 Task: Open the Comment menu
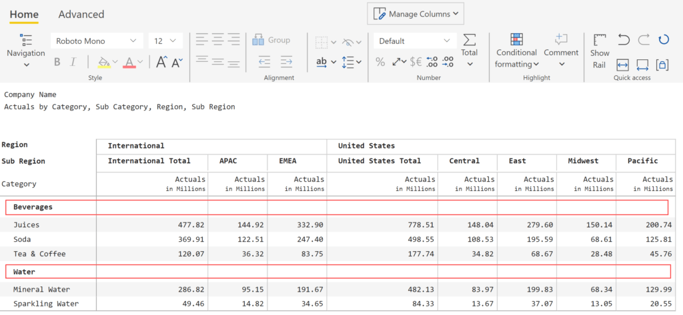[561, 51]
